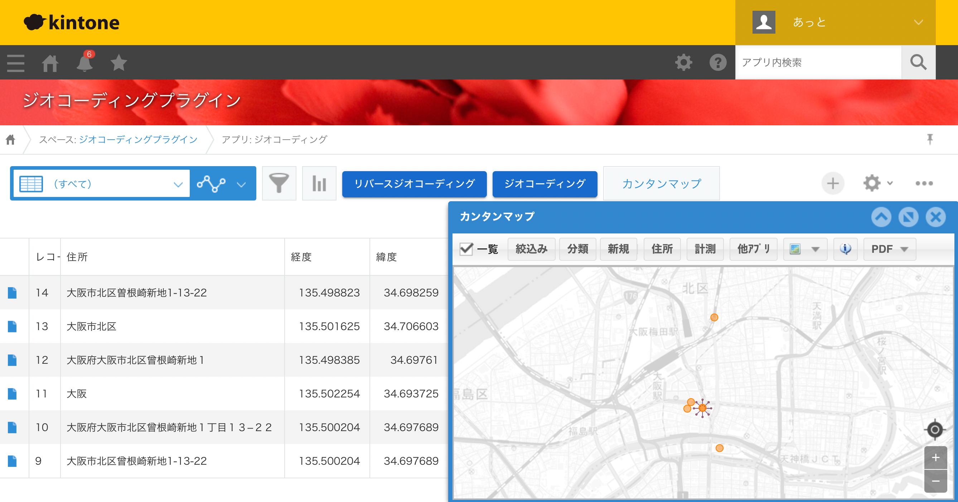This screenshot has height=502, width=958.
Task: Pin the app with the pushpin icon
Action: [x=930, y=139]
